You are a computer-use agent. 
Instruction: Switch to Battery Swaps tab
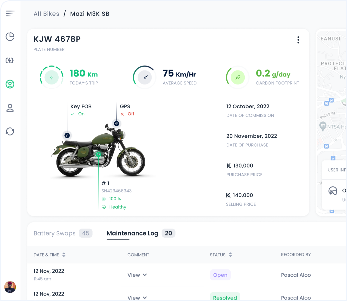click(x=55, y=233)
